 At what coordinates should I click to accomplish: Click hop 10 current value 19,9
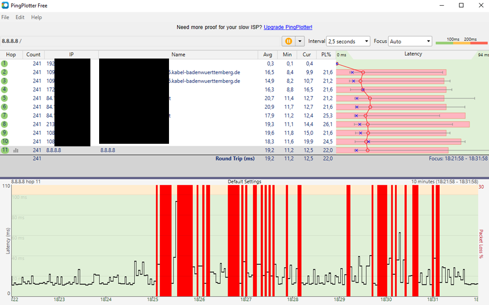[x=308, y=142]
